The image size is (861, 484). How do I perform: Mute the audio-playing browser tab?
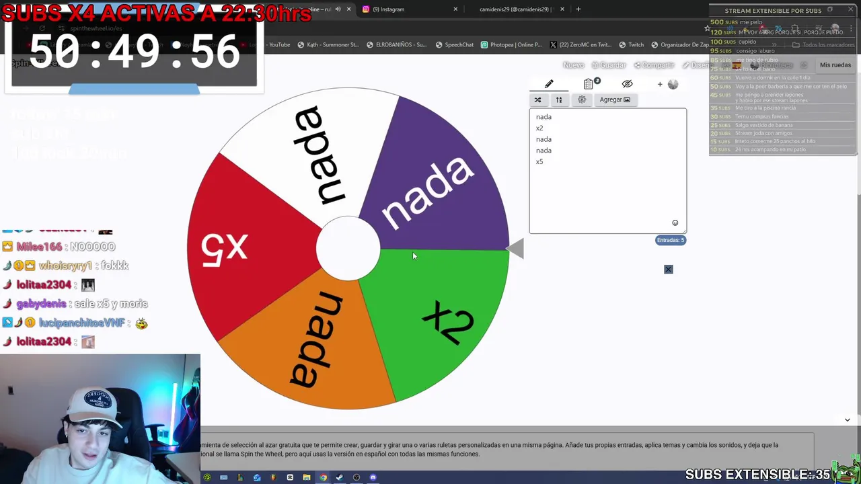click(338, 9)
